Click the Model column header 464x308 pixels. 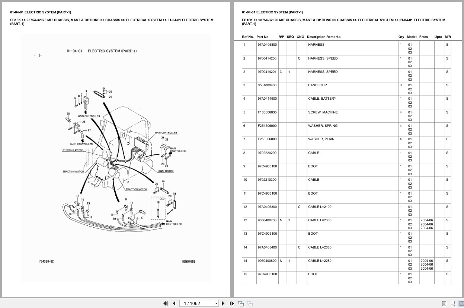(412, 37)
